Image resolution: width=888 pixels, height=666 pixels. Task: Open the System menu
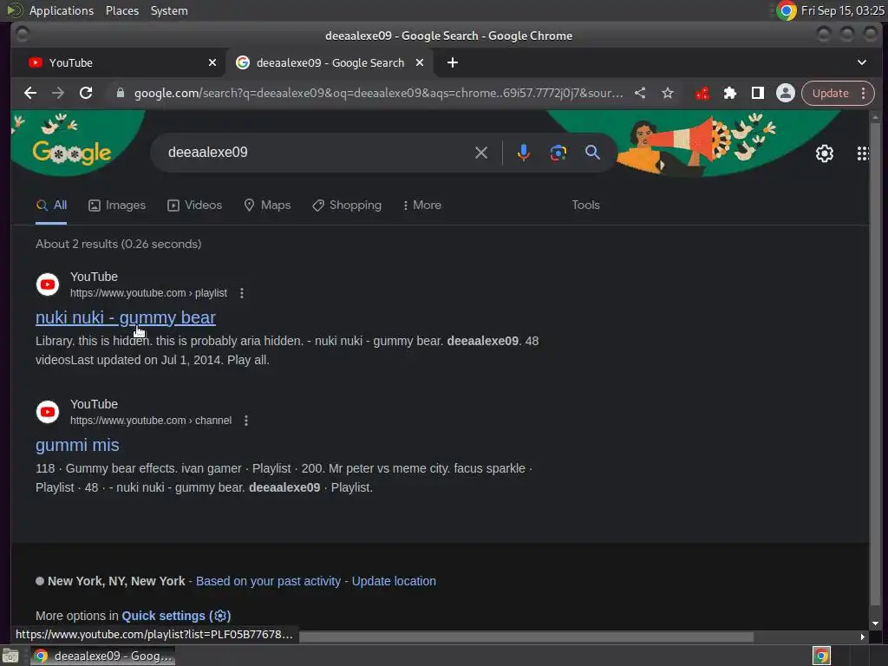(169, 10)
